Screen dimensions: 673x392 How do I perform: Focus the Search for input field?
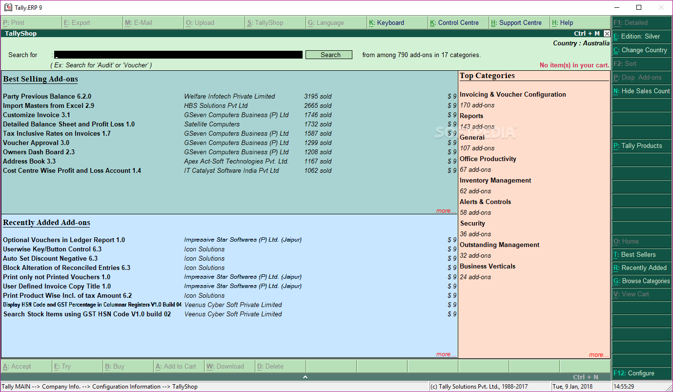coord(178,55)
